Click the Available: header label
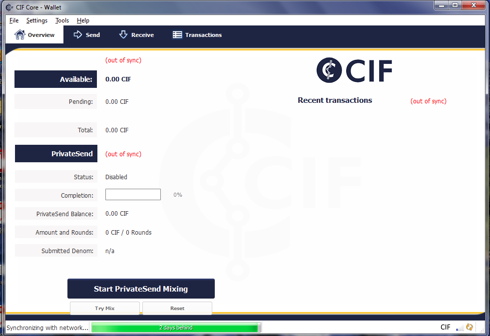This screenshot has width=490, height=336. point(55,79)
